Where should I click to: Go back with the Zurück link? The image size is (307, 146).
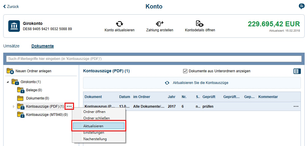click(11, 6)
